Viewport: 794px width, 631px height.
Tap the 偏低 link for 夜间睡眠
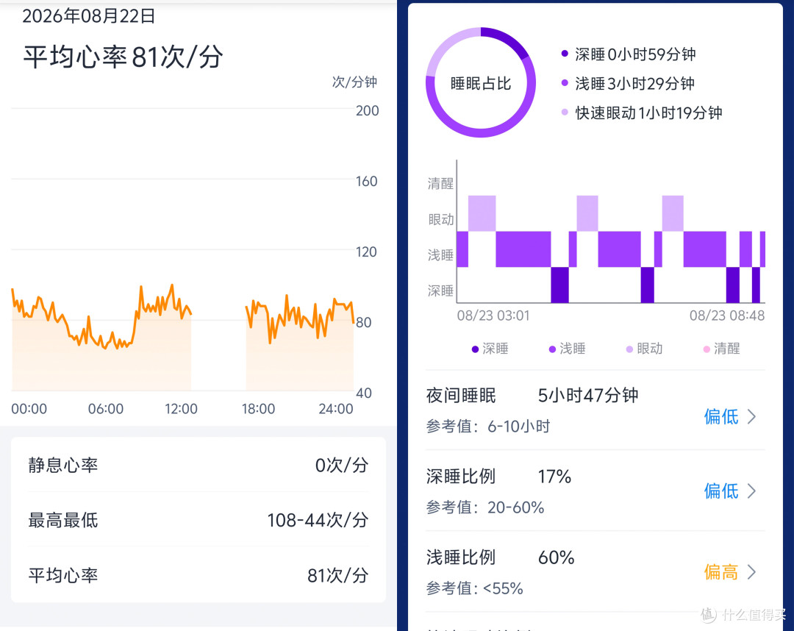[721, 417]
